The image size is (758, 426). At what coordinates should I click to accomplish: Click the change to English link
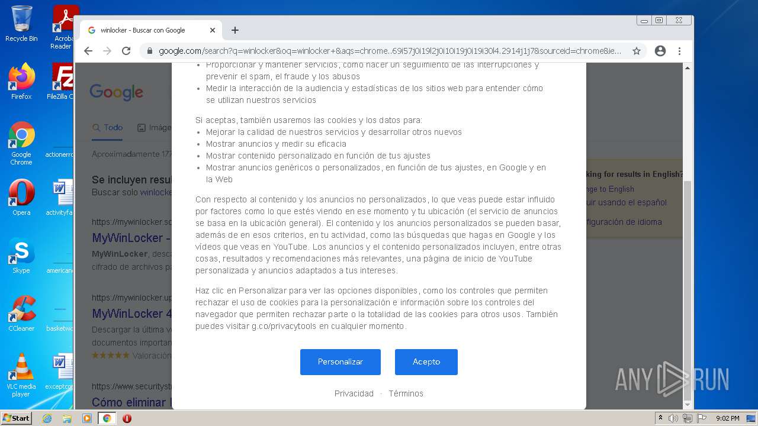(x=610, y=189)
